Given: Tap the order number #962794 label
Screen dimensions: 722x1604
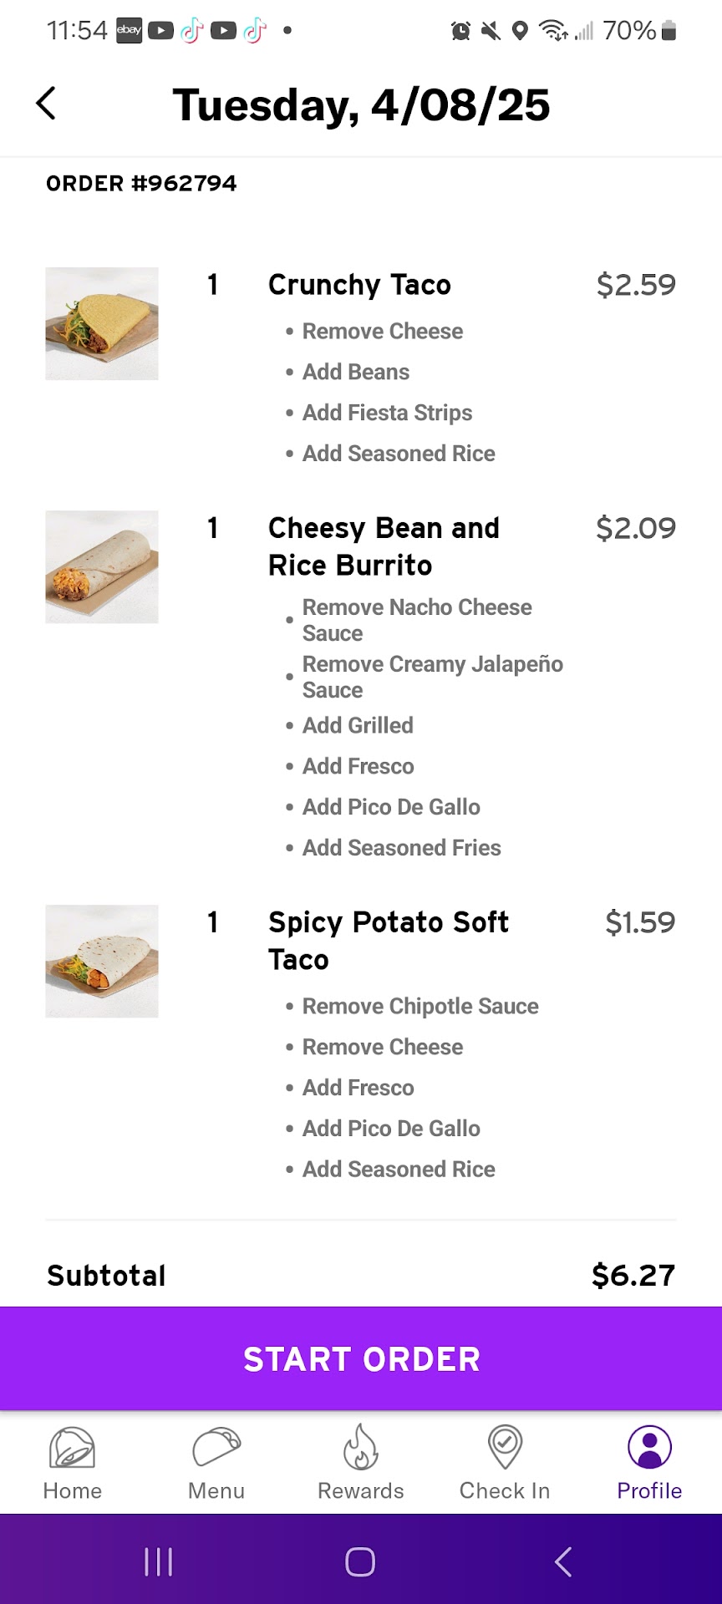Looking at the screenshot, I should pyautogui.click(x=141, y=184).
